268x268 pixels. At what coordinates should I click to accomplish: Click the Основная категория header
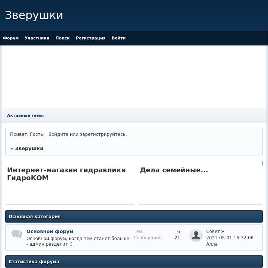point(134,216)
